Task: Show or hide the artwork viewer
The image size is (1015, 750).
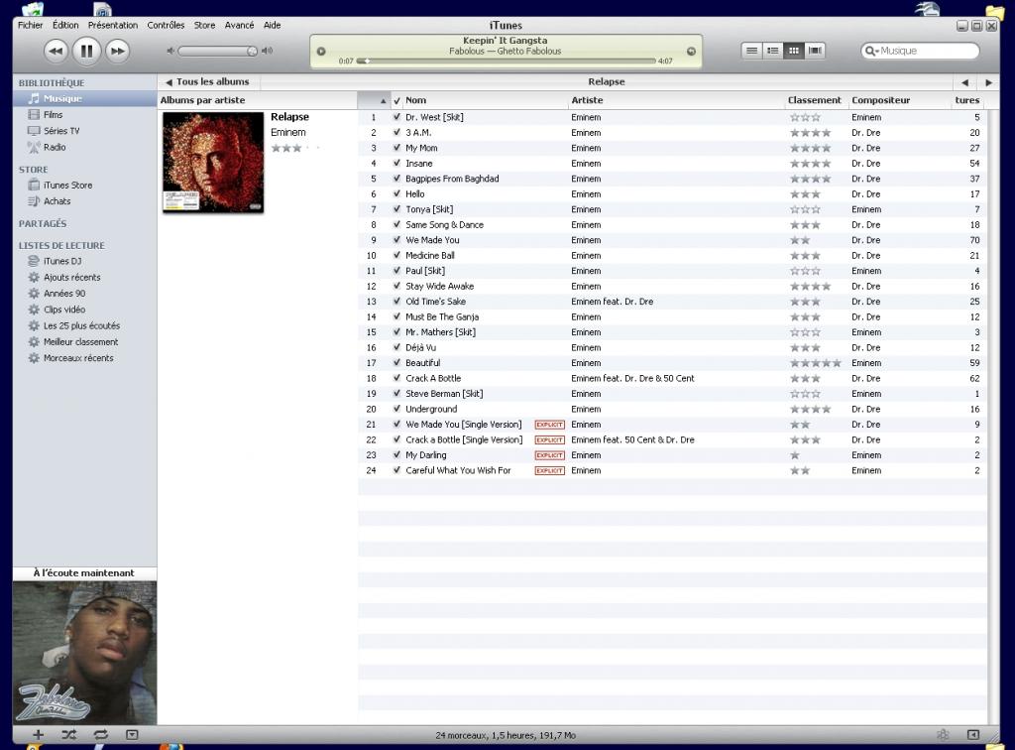Action: click(x=132, y=734)
